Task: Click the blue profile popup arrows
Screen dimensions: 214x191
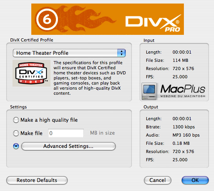Action: coord(121,53)
